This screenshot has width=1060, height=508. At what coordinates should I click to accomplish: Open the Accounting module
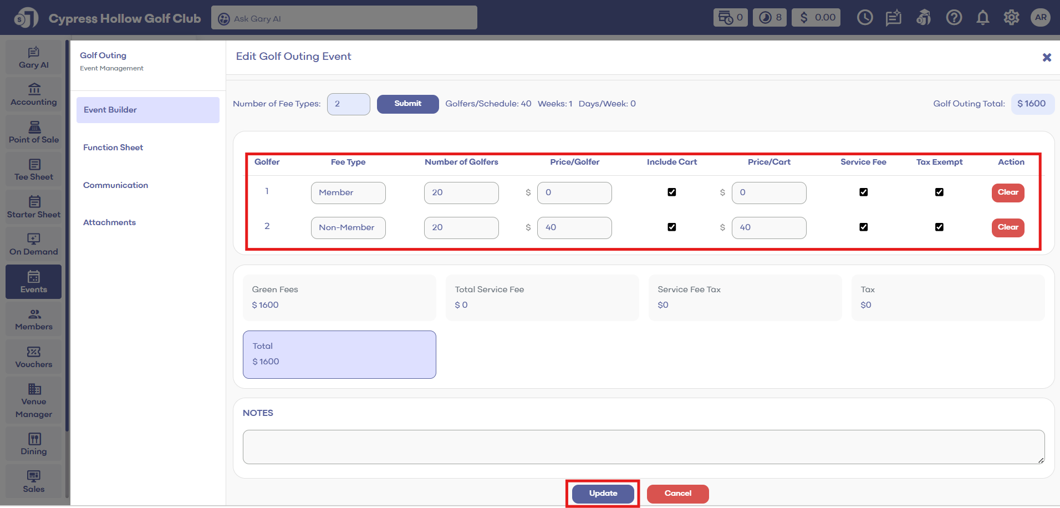33,95
